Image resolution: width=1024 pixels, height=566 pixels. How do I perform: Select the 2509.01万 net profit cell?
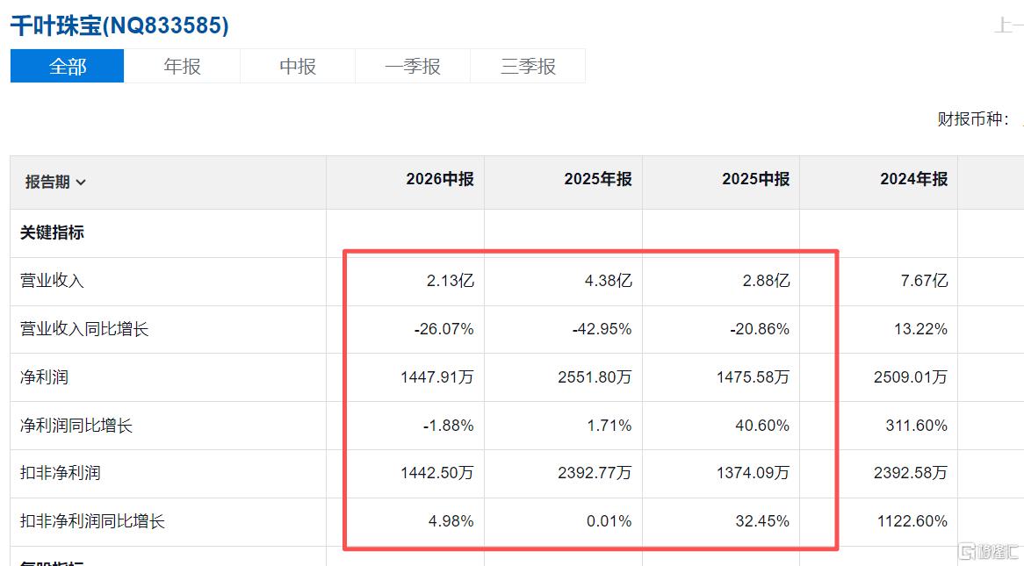tap(911, 376)
